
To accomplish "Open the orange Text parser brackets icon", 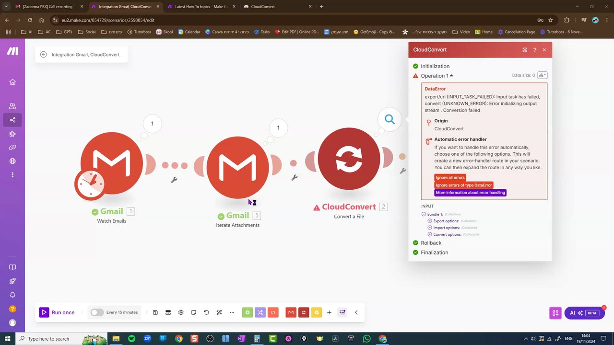I will coord(273,312).
